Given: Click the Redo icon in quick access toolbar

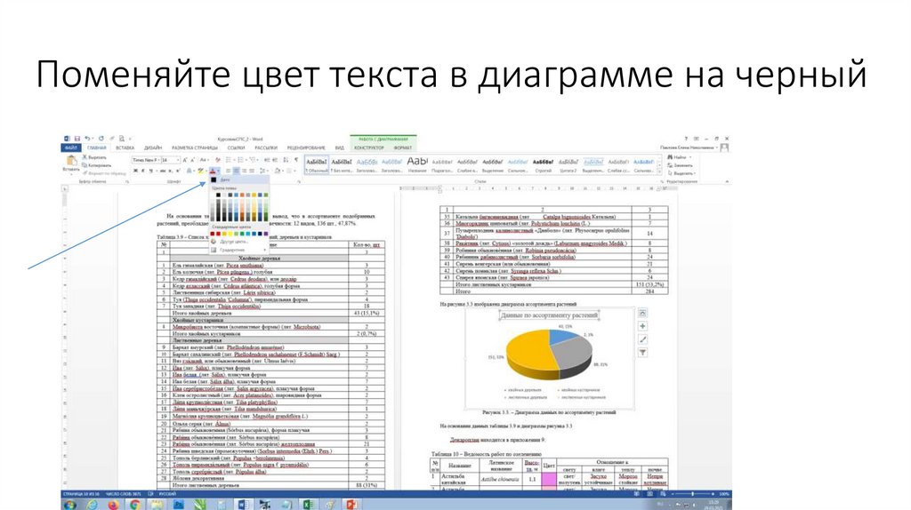Looking at the screenshot, I should [101, 139].
